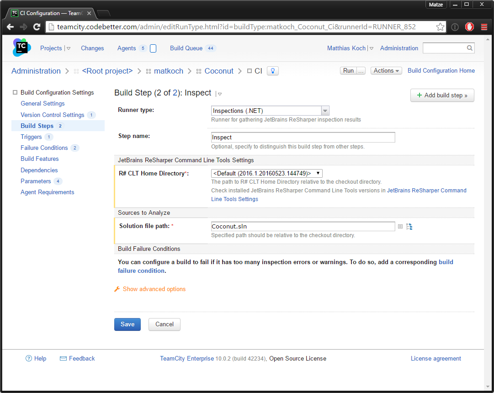Open Build Features in sidebar
Viewport: 494px width, 393px height.
pos(40,159)
